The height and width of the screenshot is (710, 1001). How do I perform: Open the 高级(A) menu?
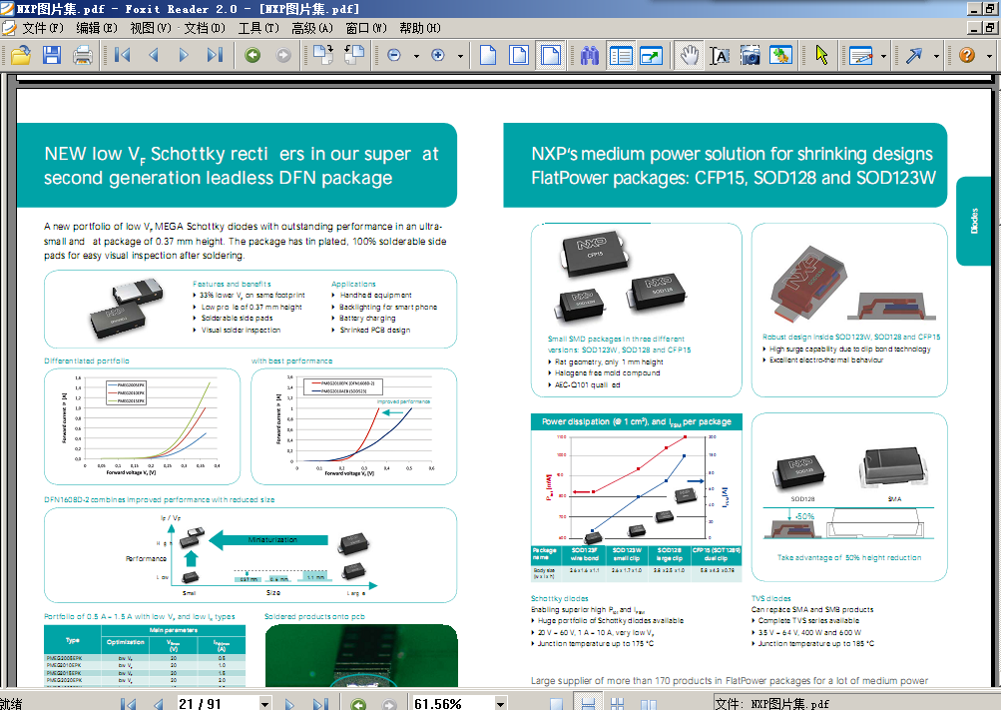tap(312, 28)
